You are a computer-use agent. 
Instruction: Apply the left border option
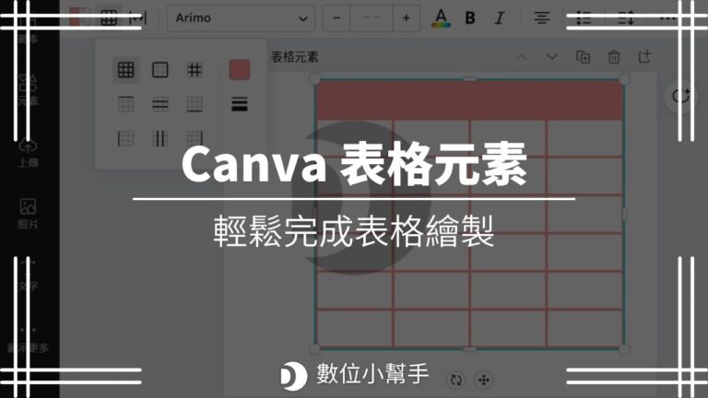pyautogui.click(x=125, y=138)
